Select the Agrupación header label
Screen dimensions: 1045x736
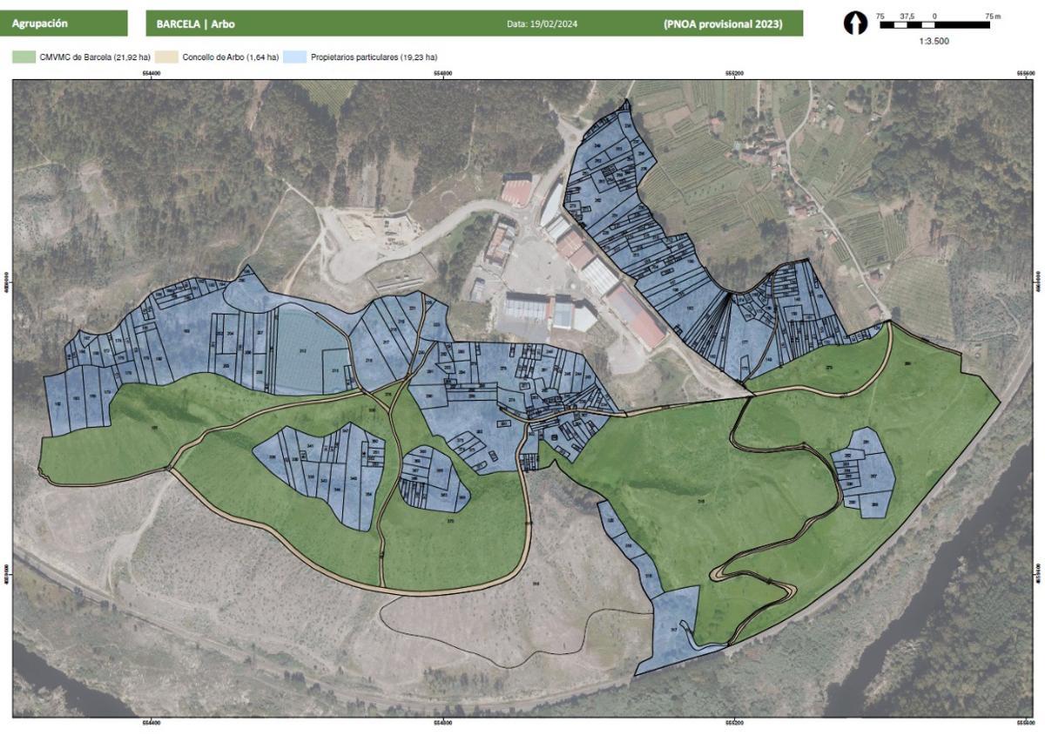coord(40,24)
